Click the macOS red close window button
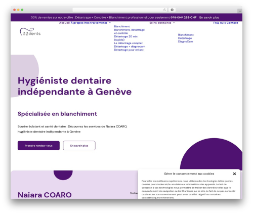The width and height of the screenshot is (253, 214). click(x=15, y=10)
